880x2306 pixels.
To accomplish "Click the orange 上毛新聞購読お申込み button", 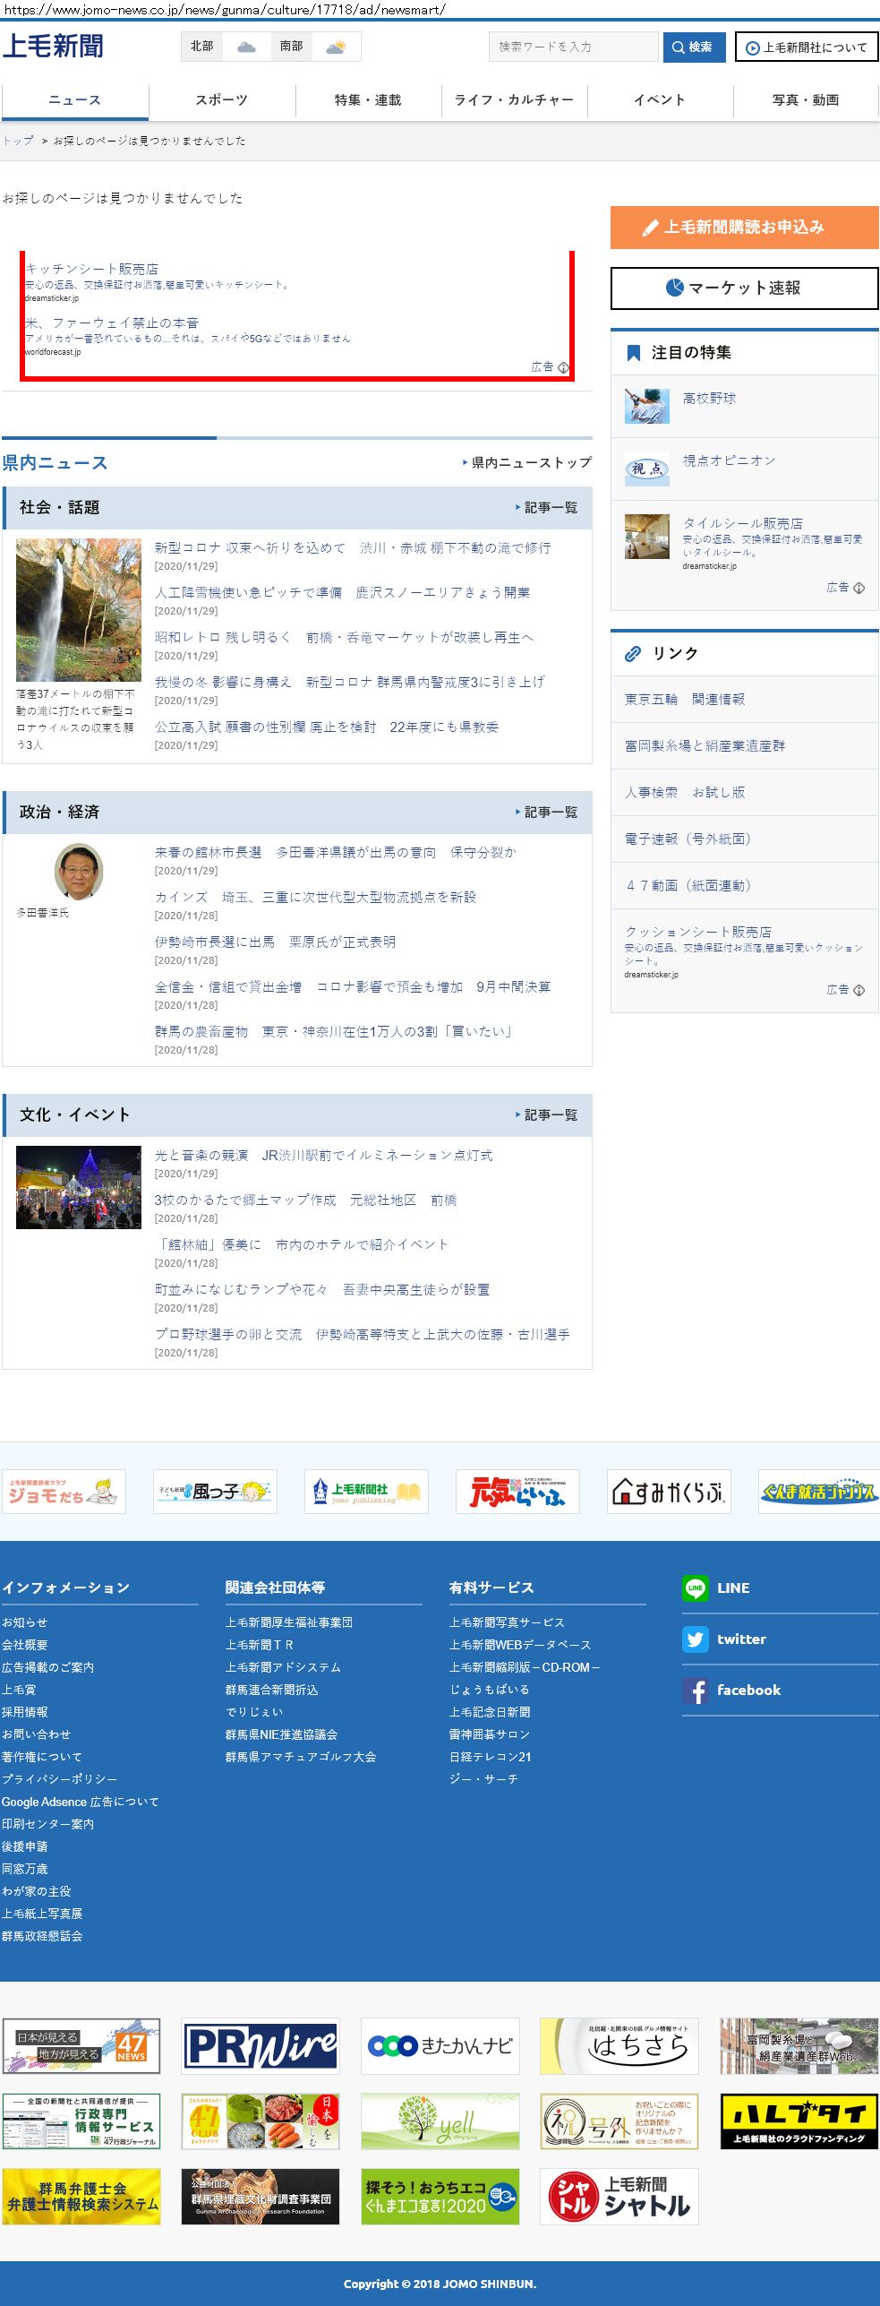I will [744, 228].
